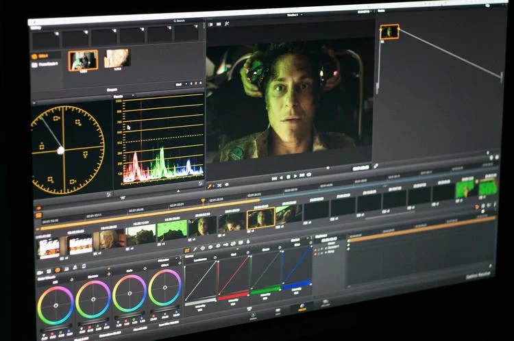Screen dimensions: 514x341
Task: Click the blue curve intensity slider
Action: click(297, 284)
